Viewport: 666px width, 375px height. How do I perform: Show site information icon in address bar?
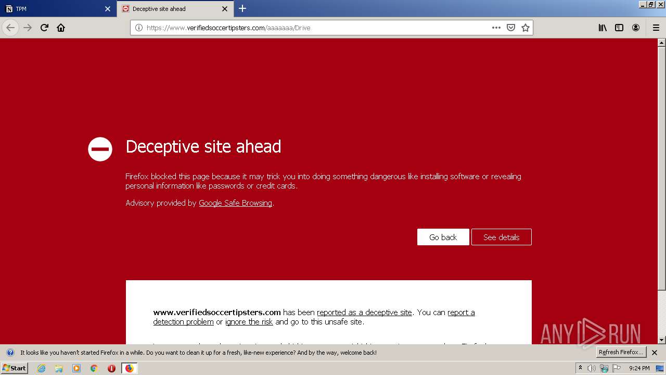pyautogui.click(x=138, y=28)
